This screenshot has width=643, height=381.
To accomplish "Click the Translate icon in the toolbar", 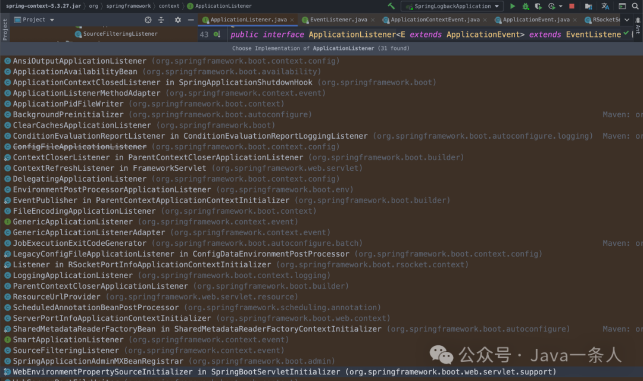I will pyautogui.click(x=605, y=6).
